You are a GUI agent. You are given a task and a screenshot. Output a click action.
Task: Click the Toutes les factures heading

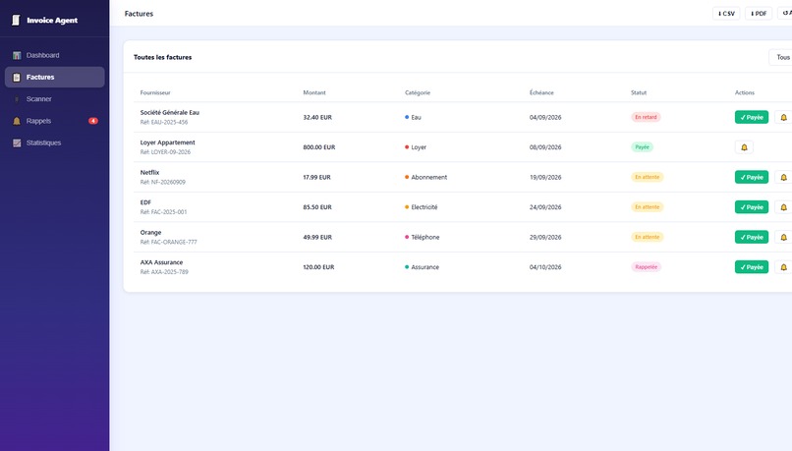coord(163,57)
